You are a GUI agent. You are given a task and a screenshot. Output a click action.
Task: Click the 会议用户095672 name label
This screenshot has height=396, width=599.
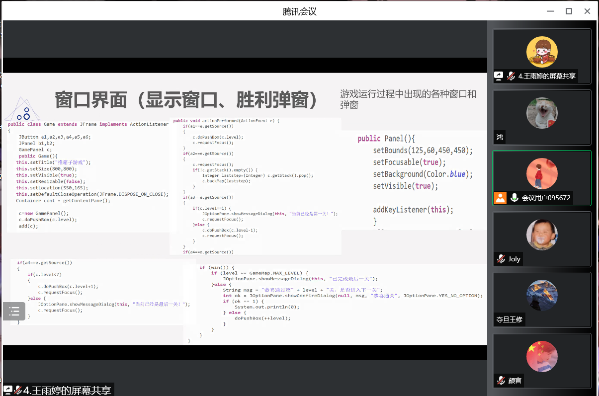click(546, 198)
